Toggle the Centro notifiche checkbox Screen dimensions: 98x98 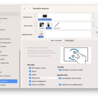click(30, 85)
